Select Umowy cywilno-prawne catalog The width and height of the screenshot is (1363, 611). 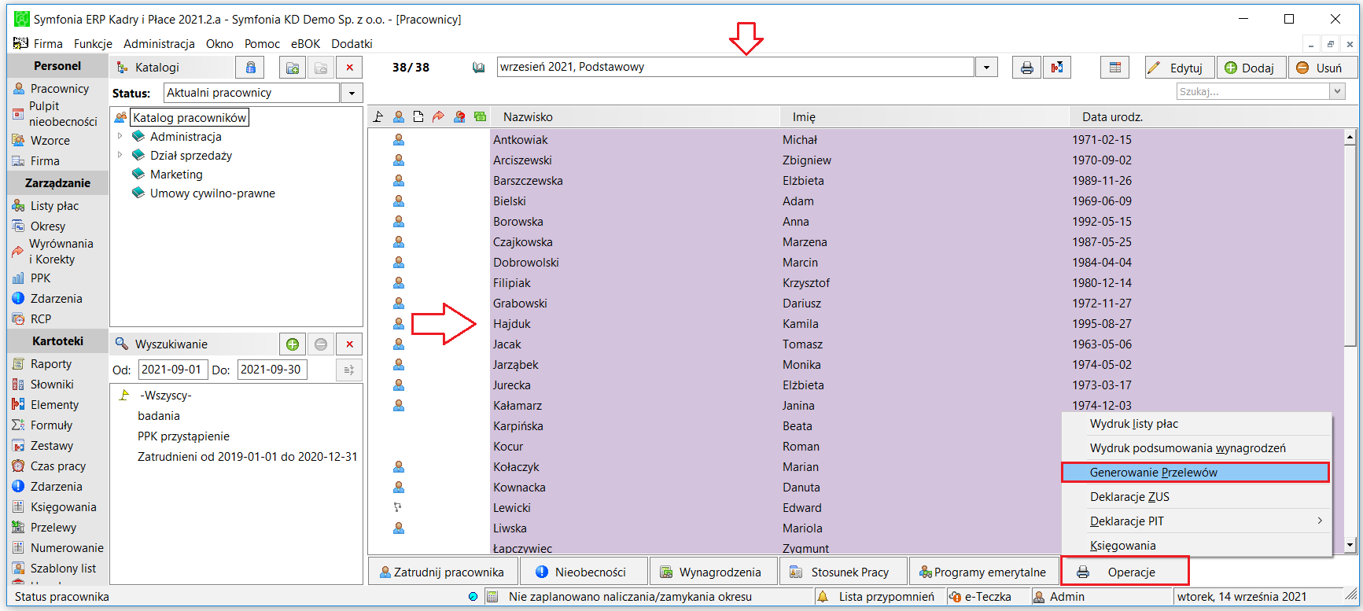click(x=212, y=193)
